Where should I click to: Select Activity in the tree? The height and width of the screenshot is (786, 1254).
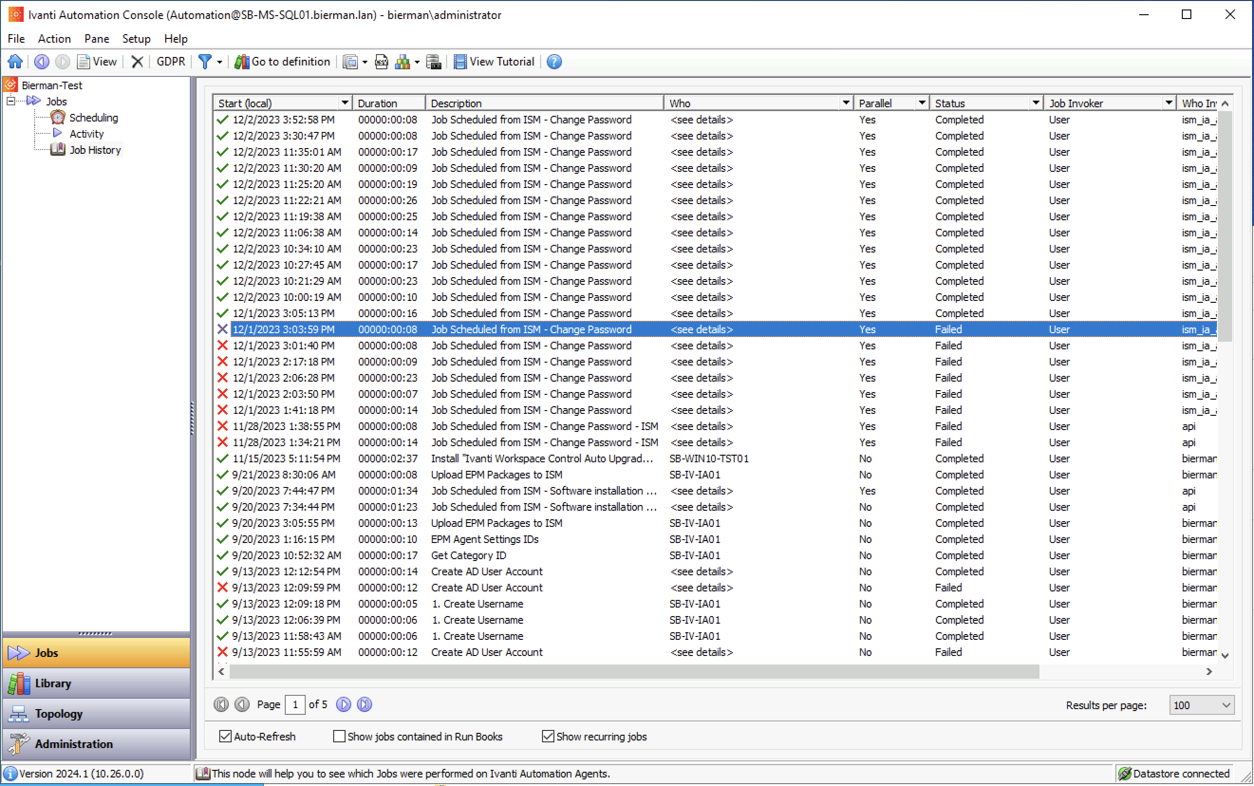click(87, 133)
